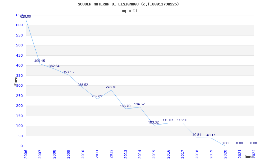Click x-axis year 2016
The image size is (257, 160).
point(168,154)
